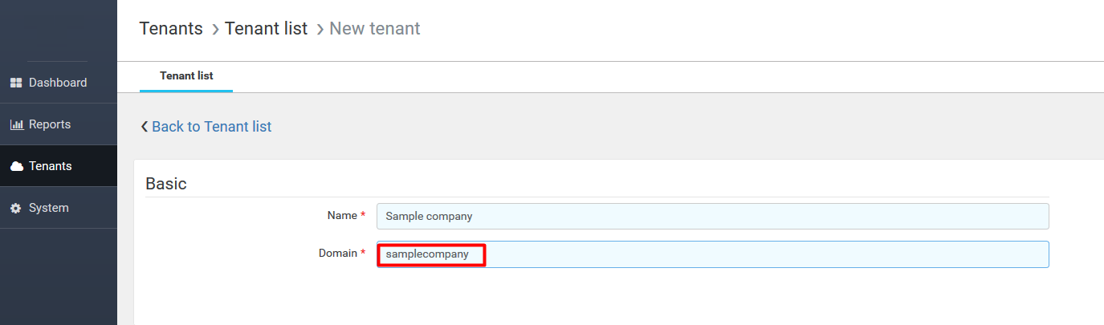Screen dimensions: 1104x325
Task: Open the Reports sidebar item label
Action: pyautogui.click(x=50, y=124)
